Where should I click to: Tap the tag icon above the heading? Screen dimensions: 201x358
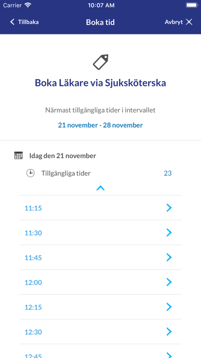(x=100, y=62)
